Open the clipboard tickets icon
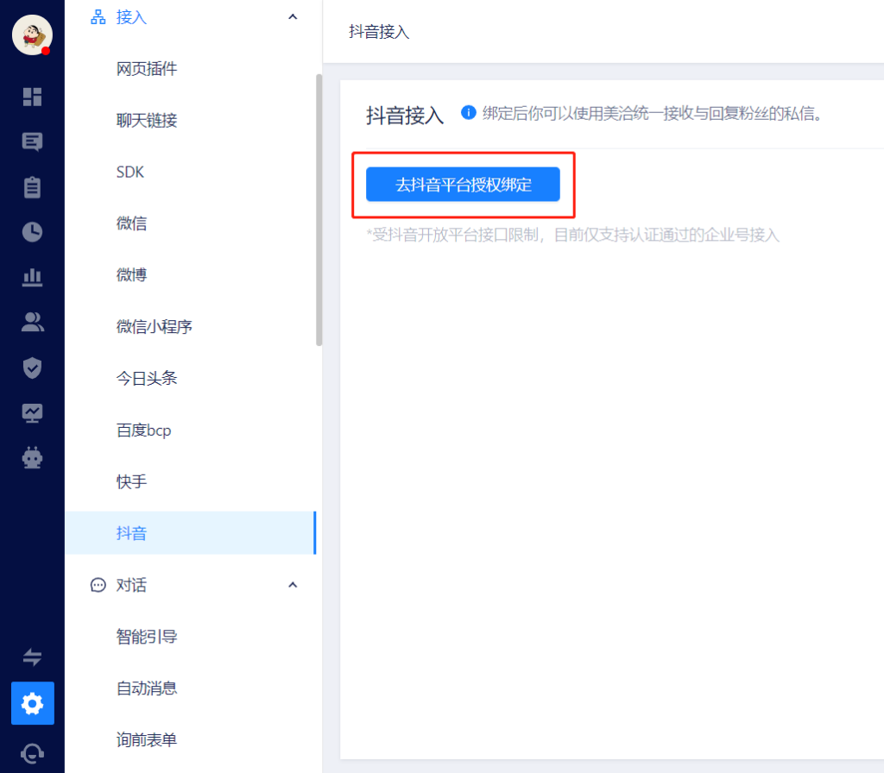This screenshot has width=884, height=773. click(x=32, y=187)
